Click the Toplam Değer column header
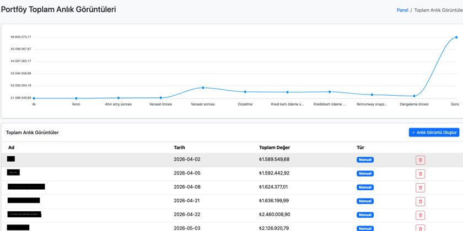 pyautogui.click(x=274, y=147)
